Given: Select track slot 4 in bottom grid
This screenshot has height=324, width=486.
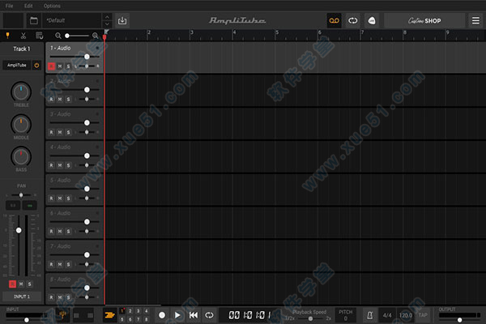Looking at the screenshot, I should pyautogui.click(x=147, y=311).
